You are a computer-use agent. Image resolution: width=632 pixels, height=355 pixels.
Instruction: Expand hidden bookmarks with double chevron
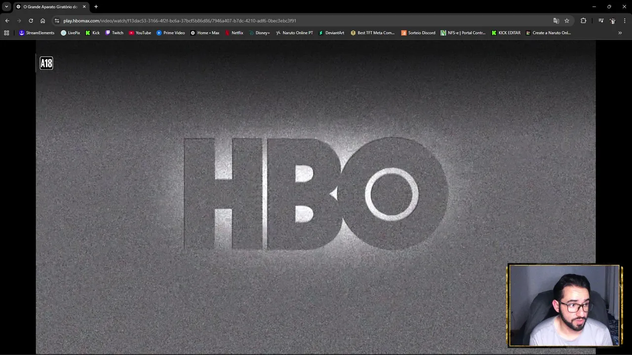(x=620, y=33)
